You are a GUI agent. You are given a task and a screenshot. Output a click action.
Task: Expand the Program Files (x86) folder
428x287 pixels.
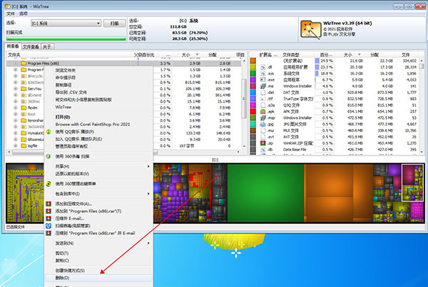(x=16, y=63)
